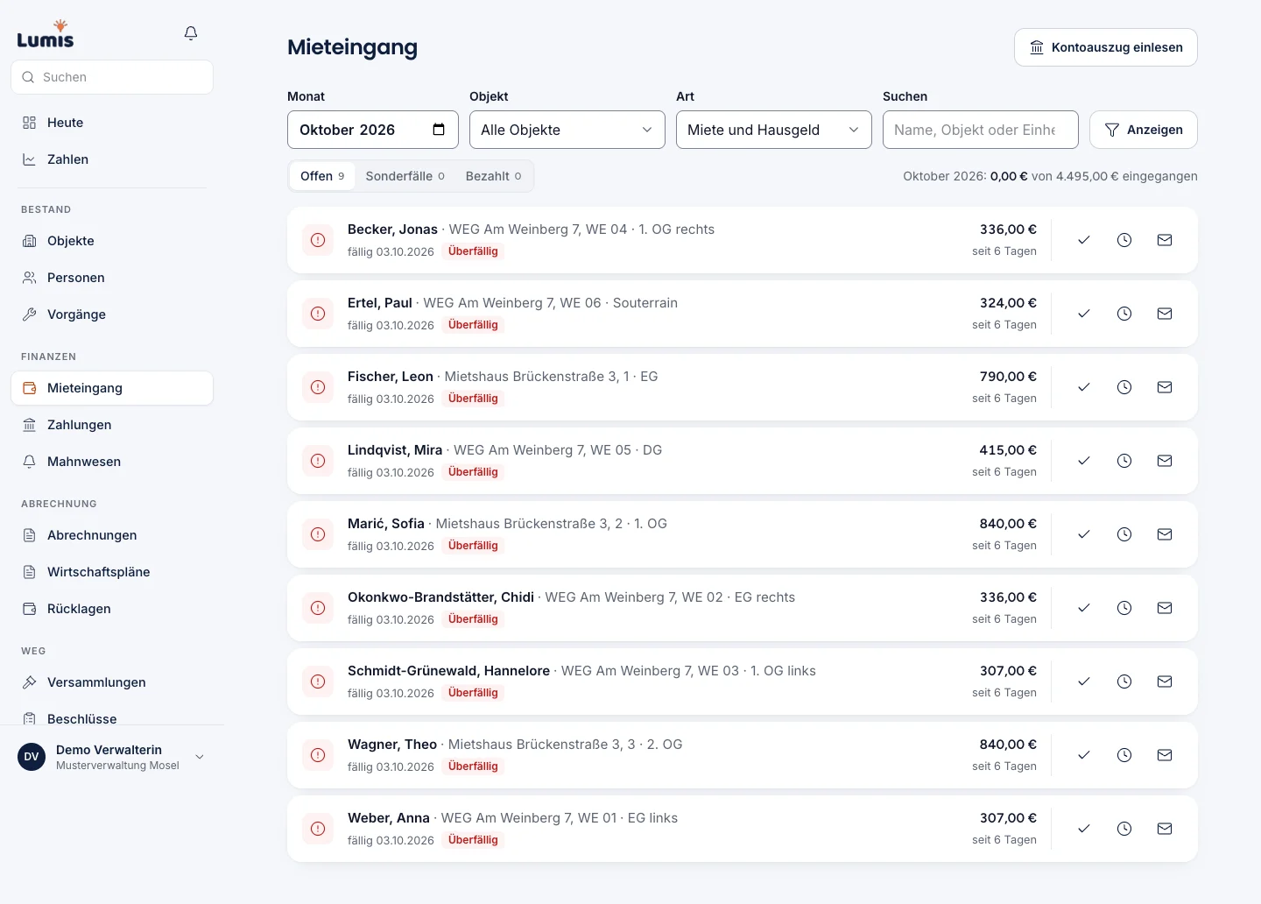Open Versammlungen under WEG
This screenshot has height=904, width=1261.
112,682
